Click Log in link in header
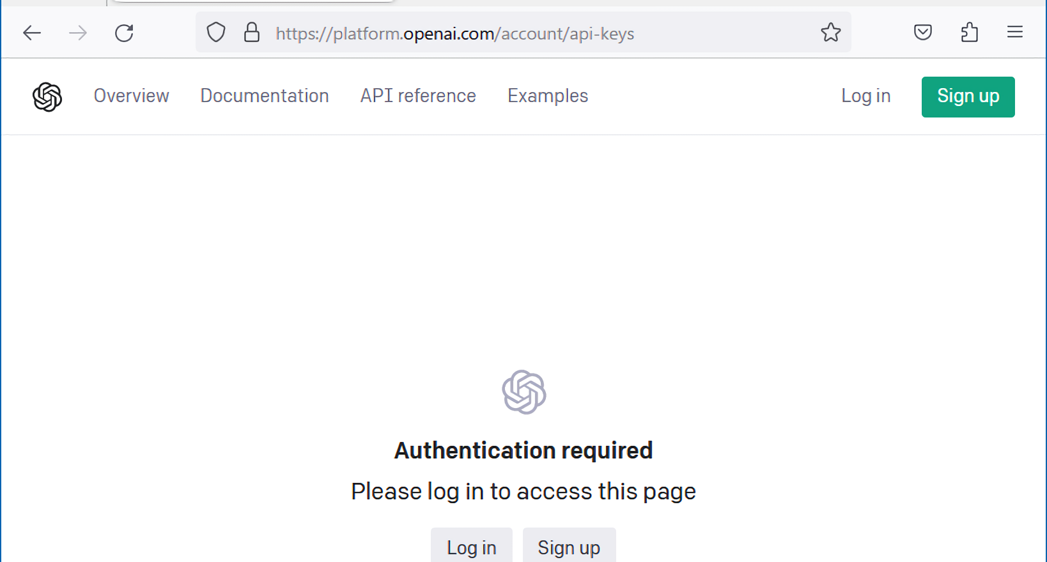This screenshot has width=1047, height=562. [865, 96]
